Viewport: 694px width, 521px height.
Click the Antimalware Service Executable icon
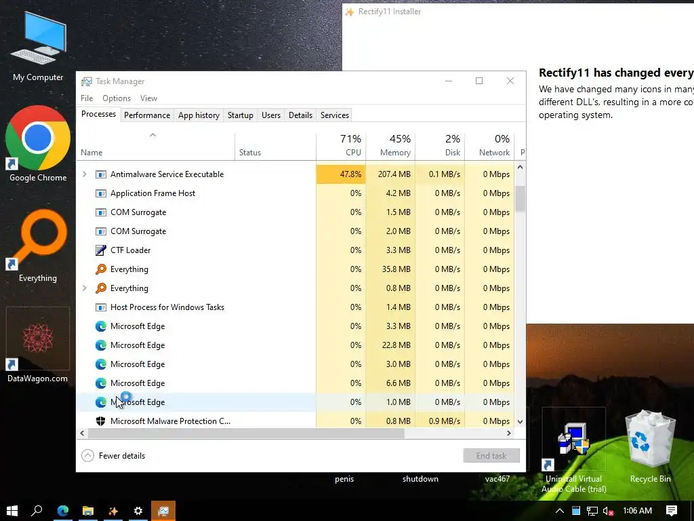tap(101, 174)
